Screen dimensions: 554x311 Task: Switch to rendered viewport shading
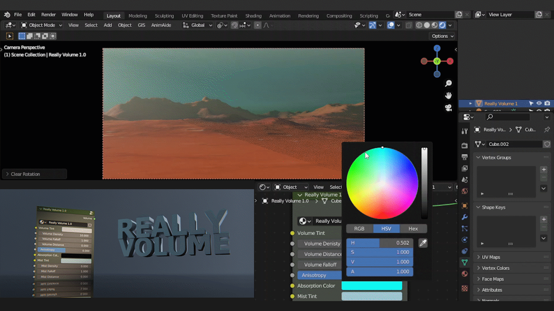[442, 25]
